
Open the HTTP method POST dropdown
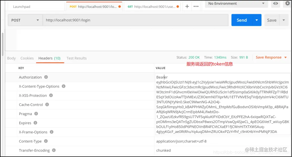[x=25, y=20]
